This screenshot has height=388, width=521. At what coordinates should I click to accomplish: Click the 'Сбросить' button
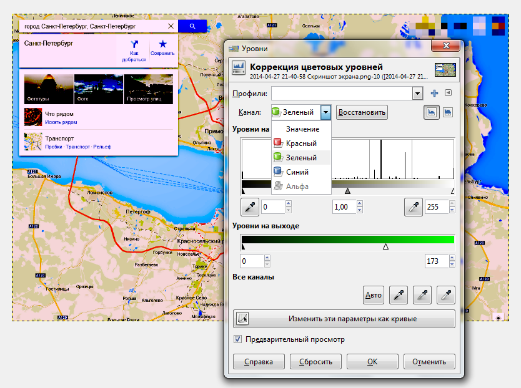click(315, 361)
